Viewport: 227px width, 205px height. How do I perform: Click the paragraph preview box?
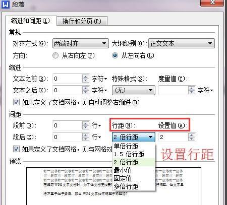coord(113,186)
